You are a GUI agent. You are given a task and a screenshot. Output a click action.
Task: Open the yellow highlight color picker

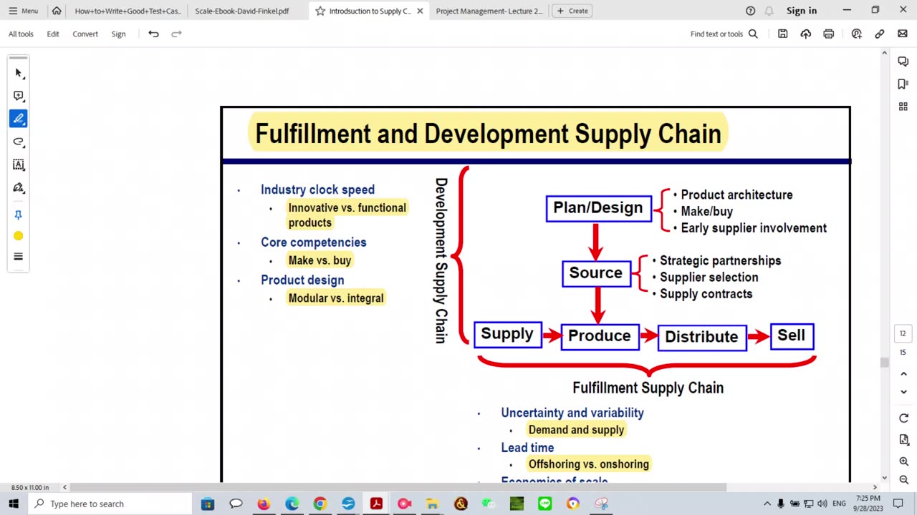click(x=19, y=236)
